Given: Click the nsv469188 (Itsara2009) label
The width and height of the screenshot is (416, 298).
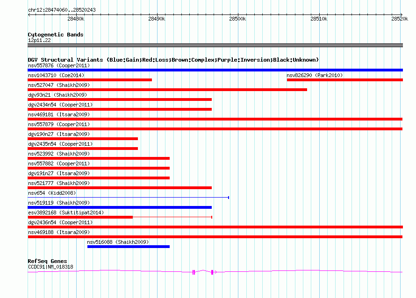Looking at the screenshot, I should 59,232.
